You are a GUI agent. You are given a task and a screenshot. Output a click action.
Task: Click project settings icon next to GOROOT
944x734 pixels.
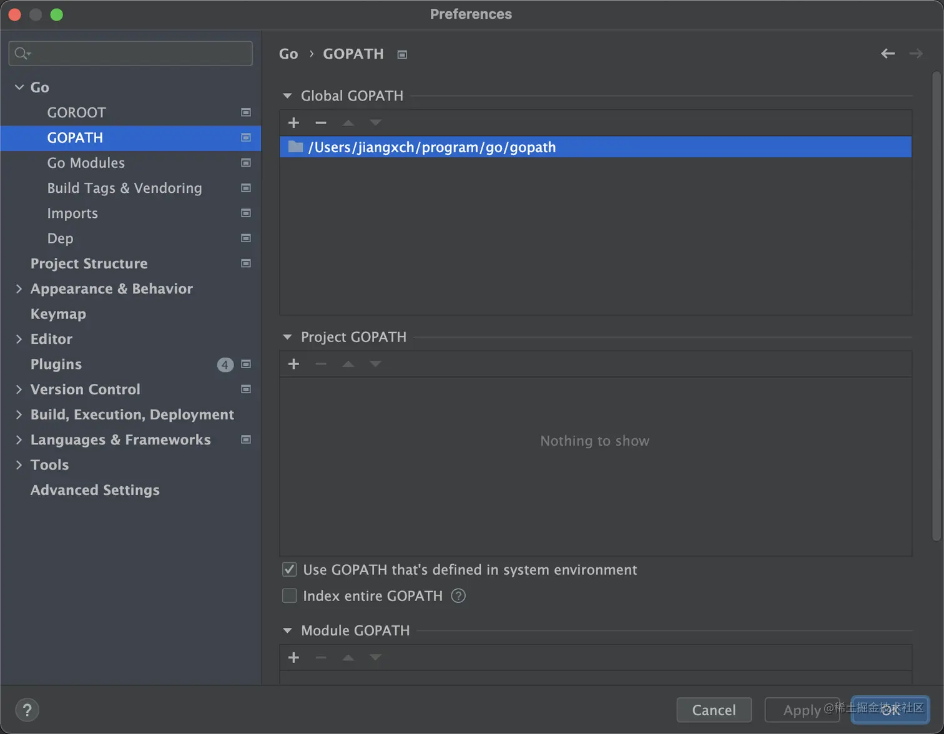point(246,112)
